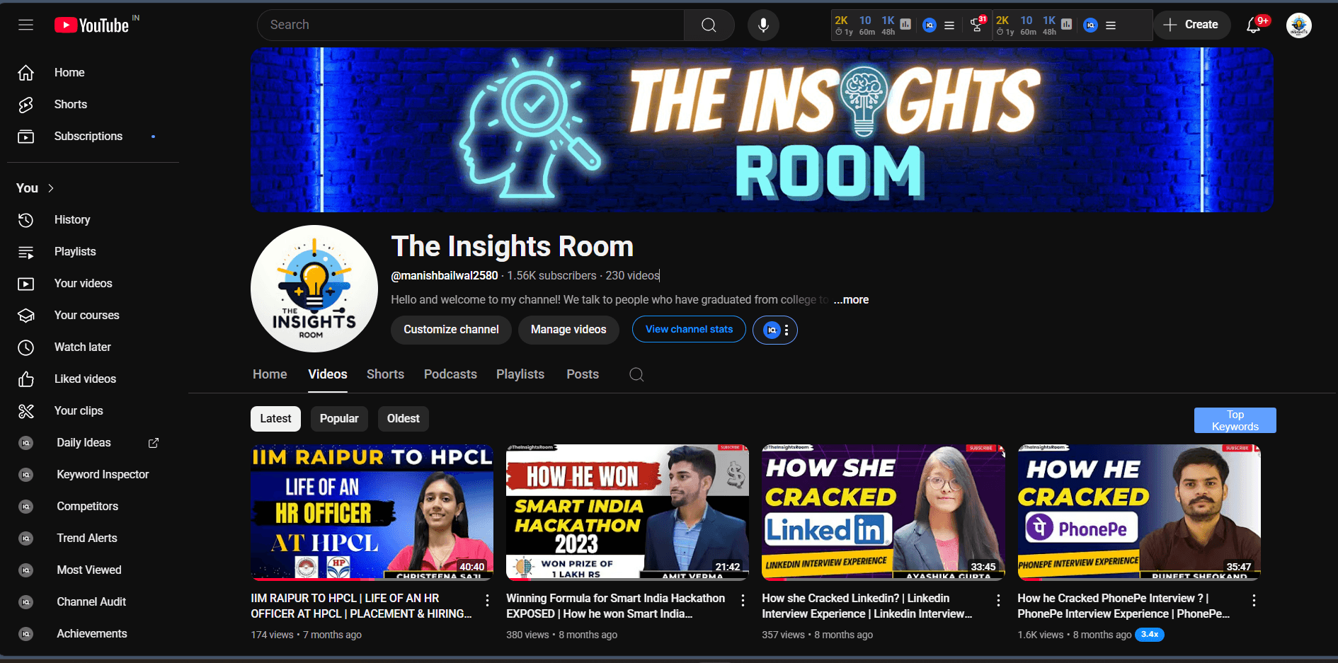The width and height of the screenshot is (1338, 663).
Task: Check Trend Alerts
Action: pos(86,538)
